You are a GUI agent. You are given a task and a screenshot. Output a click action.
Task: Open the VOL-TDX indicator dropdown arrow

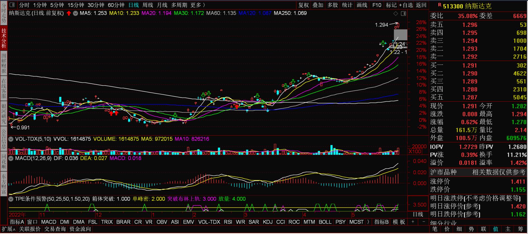tap(11, 139)
